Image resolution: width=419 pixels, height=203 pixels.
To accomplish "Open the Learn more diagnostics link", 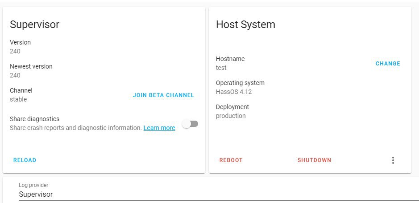I will click(159, 128).
